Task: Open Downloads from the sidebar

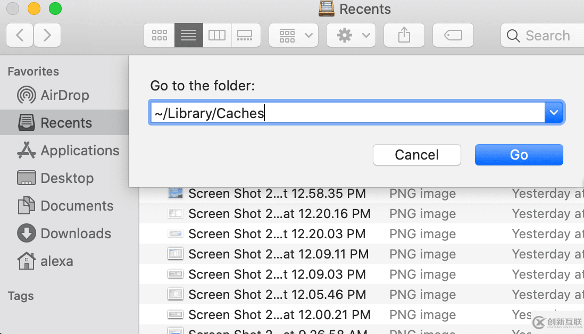Action: point(64,233)
